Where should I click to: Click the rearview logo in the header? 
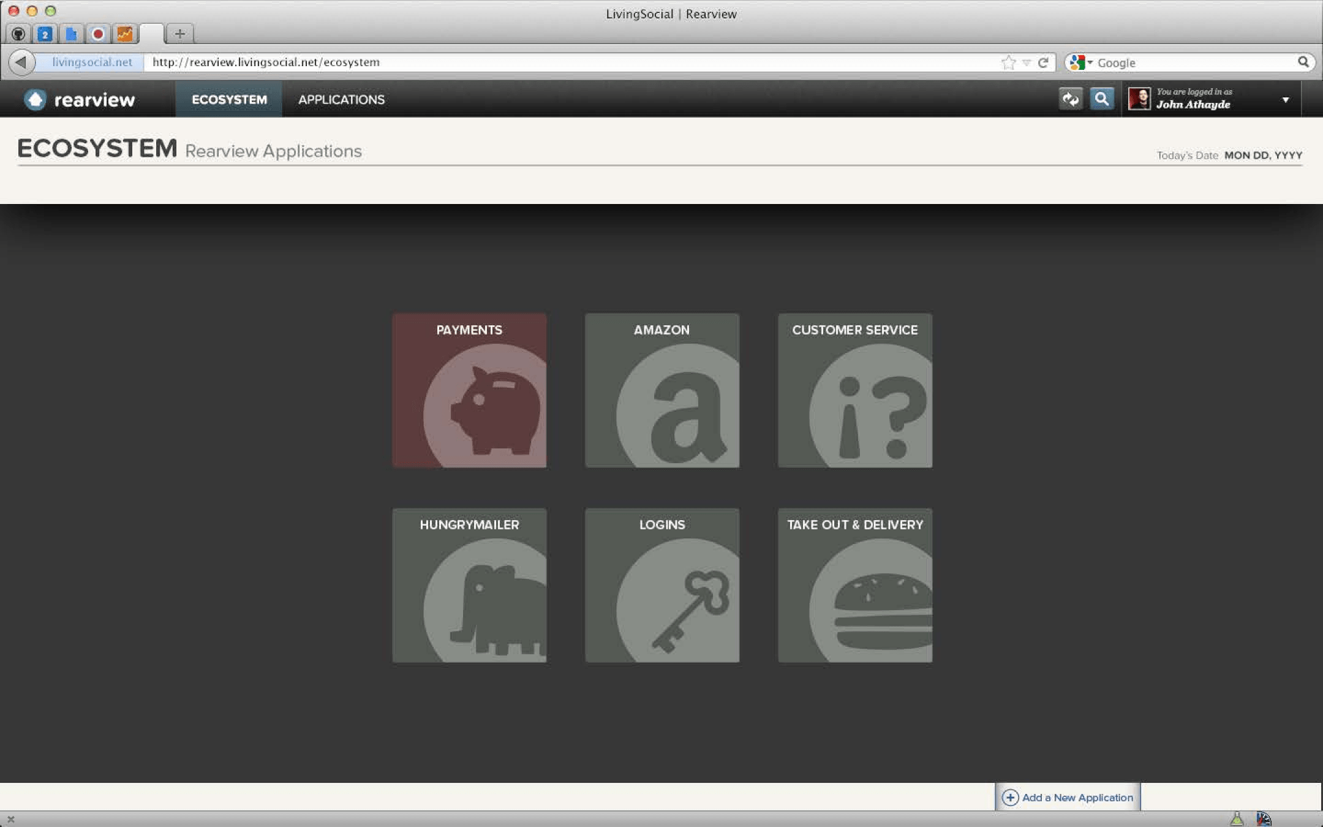(x=80, y=99)
